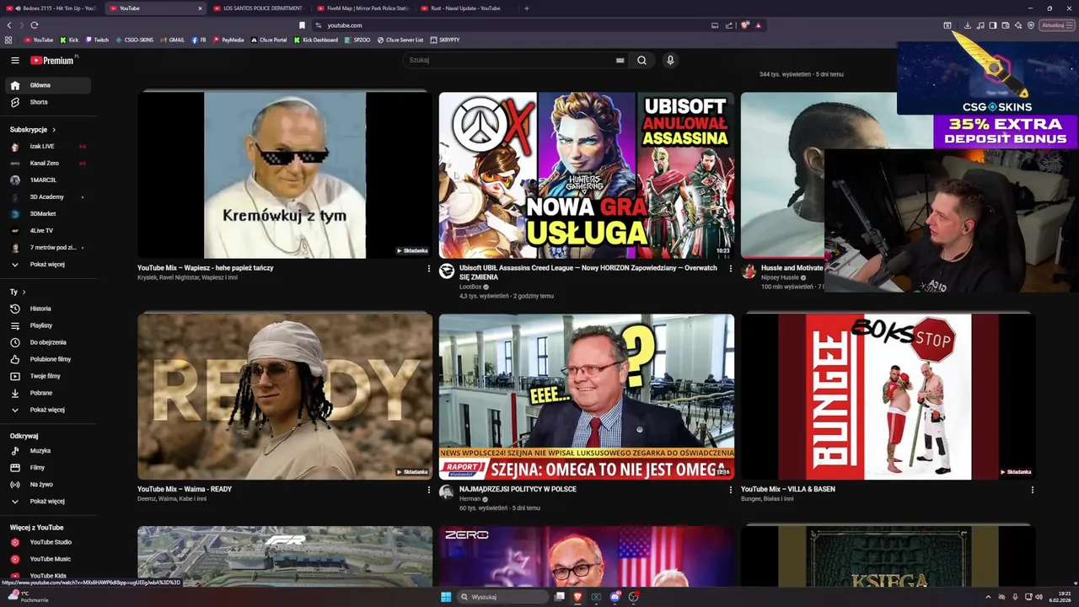The height and width of the screenshot is (607, 1079).
Task: Open options for Wapiesz mix video
Action: pyautogui.click(x=428, y=269)
